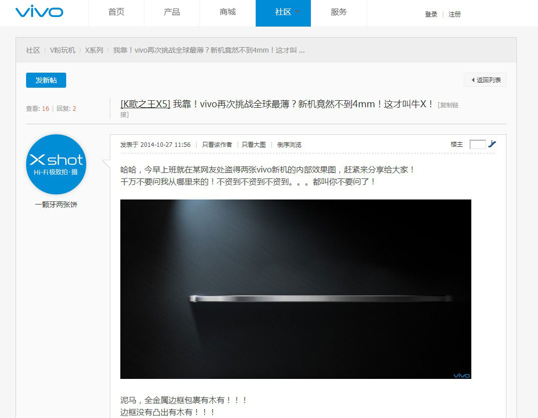Image resolution: width=538 pixels, height=418 pixels.
Task: Open the 首页 navigation tab
Action: 116,13
